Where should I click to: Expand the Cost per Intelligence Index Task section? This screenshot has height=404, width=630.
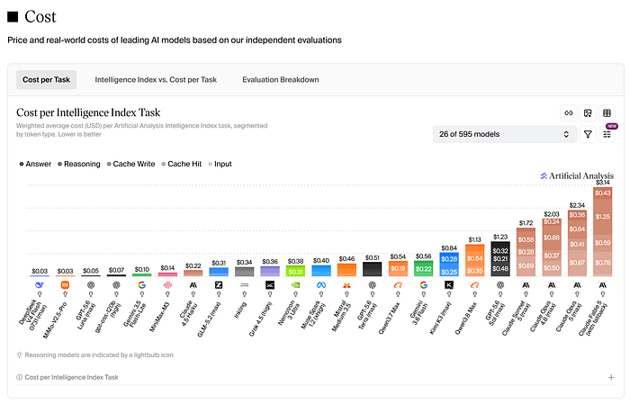pyautogui.click(x=611, y=378)
